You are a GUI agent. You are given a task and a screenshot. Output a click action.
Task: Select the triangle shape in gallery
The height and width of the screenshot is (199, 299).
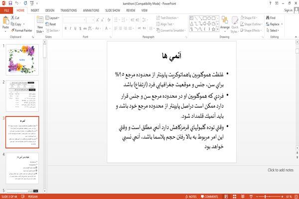click(x=192, y=23)
